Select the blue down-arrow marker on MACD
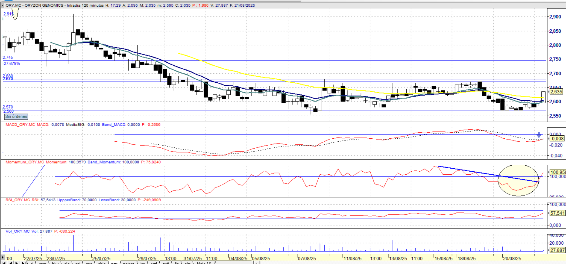This screenshot has width=566, height=264. pyautogui.click(x=539, y=135)
